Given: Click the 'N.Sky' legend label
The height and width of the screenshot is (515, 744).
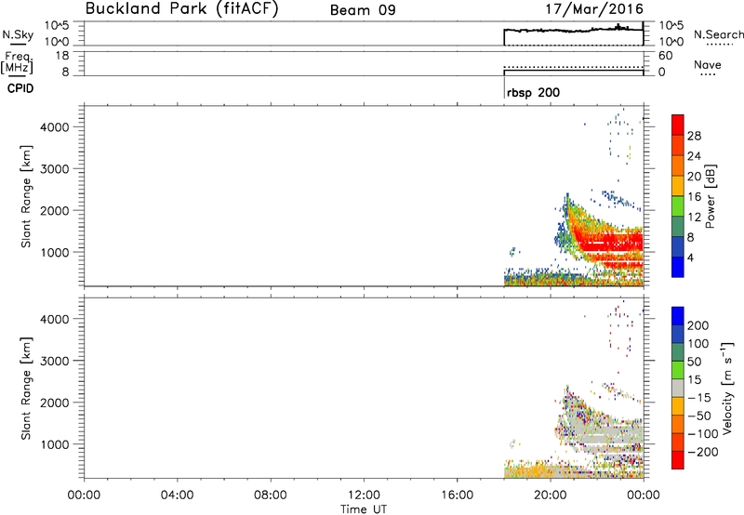Looking at the screenshot, I should (x=18, y=34).
